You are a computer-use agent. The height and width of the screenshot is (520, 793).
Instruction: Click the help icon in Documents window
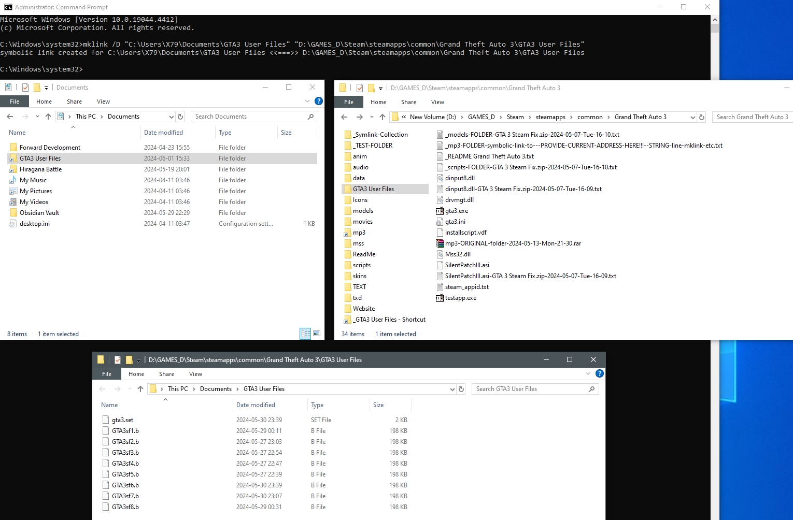[319, 101]
